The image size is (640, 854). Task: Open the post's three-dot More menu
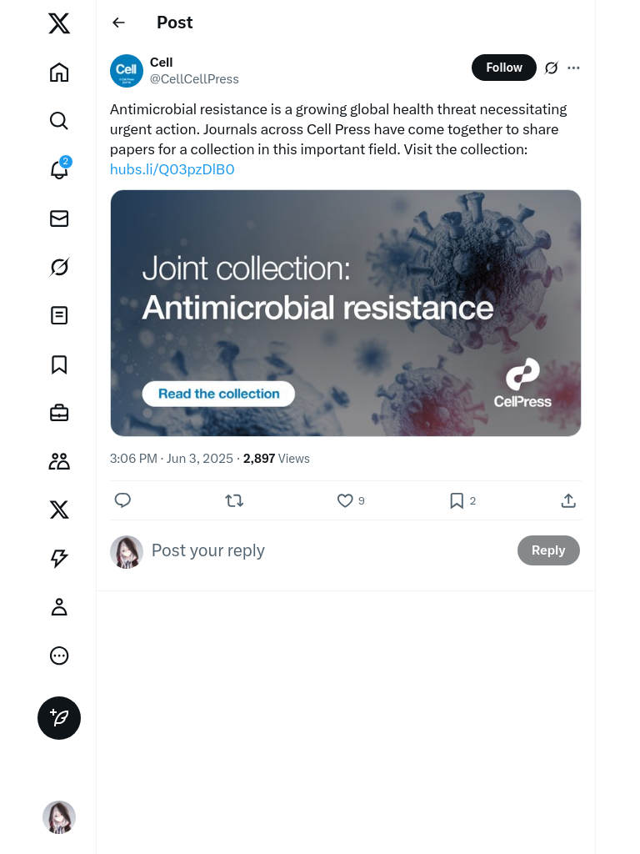573,68
